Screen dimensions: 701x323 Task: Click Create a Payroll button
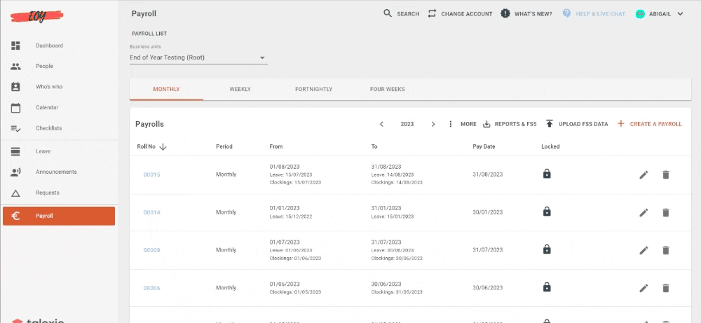pyautogui.click(x=650, y=124)
